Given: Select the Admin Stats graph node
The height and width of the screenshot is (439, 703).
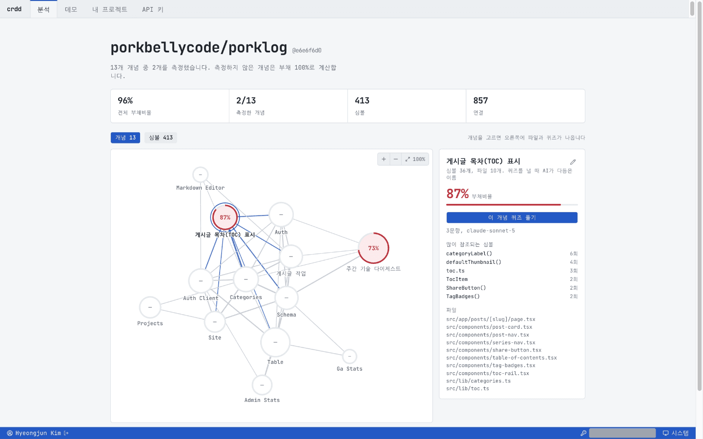Looking at the screenshot, I should pos(262,385).
